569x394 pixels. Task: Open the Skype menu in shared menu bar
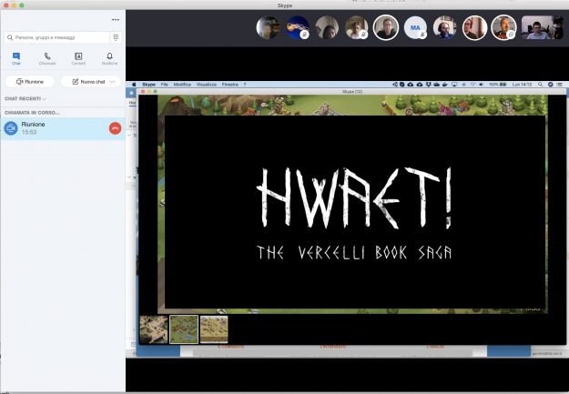click(x=148, y=85)
